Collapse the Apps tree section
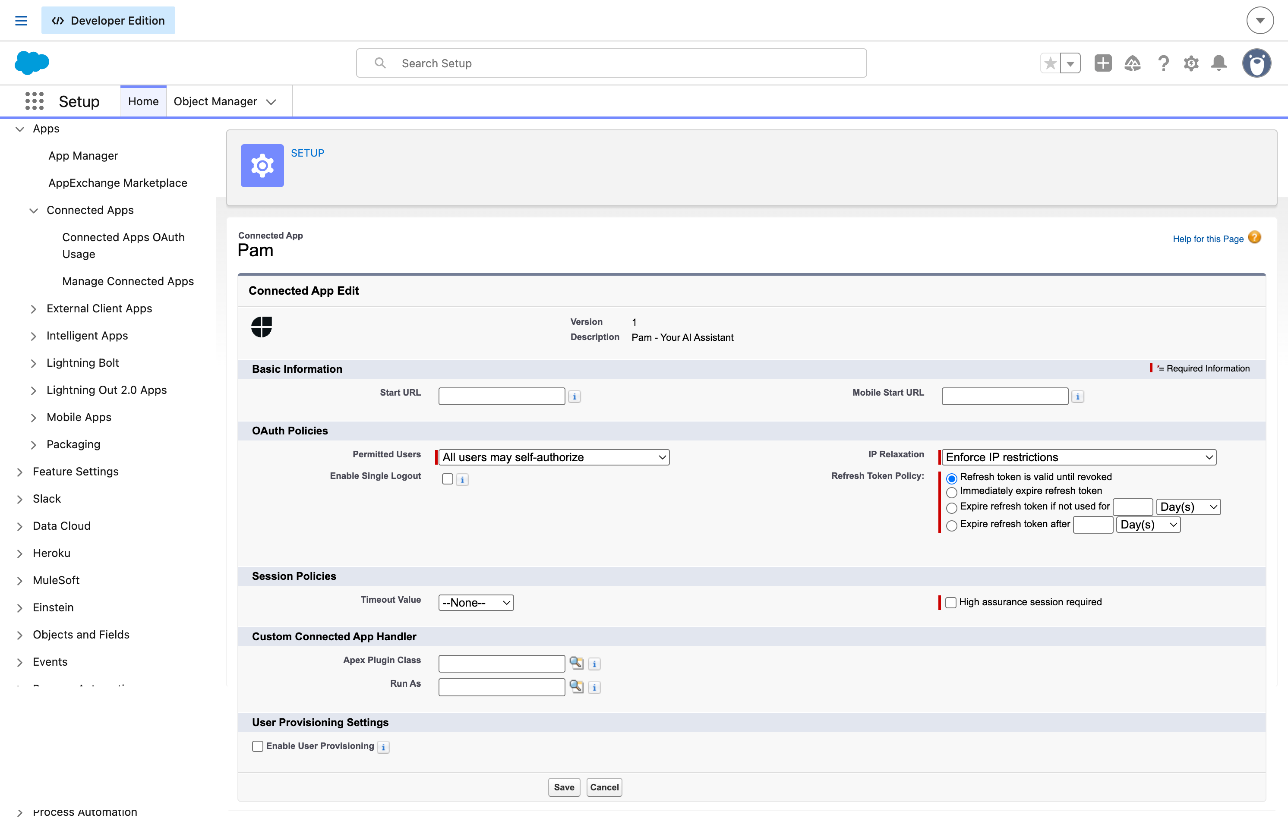Screen dimensions: 1288x821 coord(20,129)
